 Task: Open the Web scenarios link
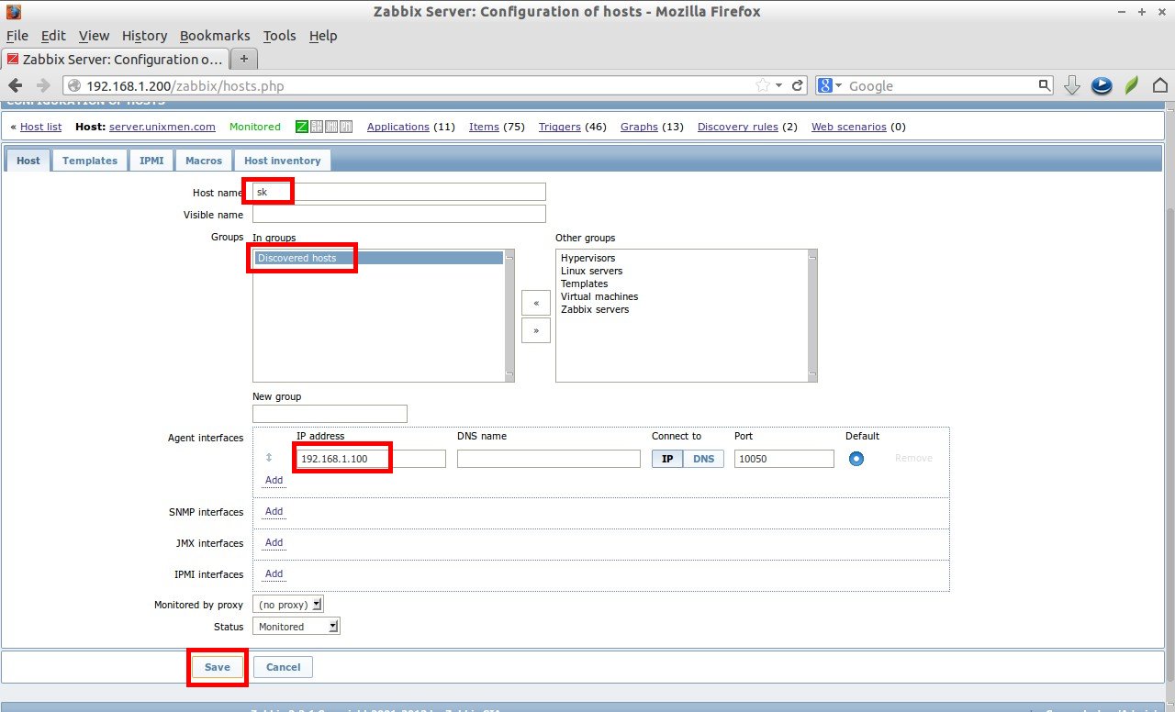[849, 127]
